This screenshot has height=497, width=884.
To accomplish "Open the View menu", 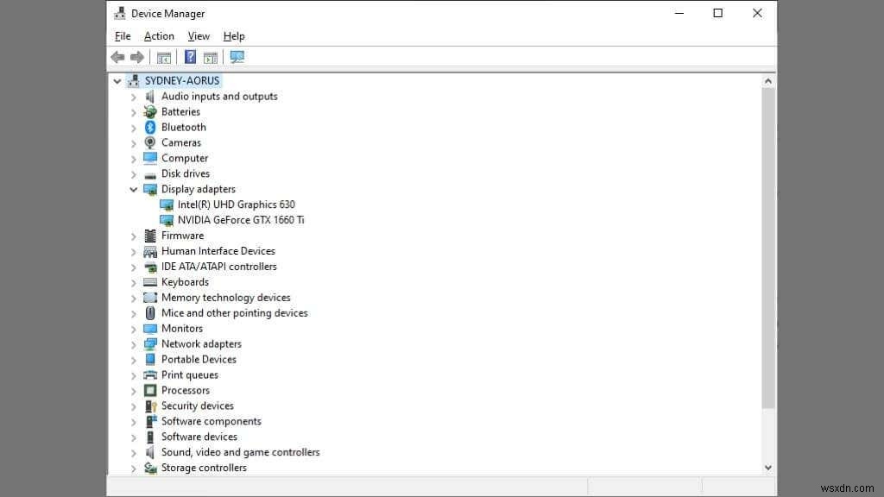I will (199, 36).
